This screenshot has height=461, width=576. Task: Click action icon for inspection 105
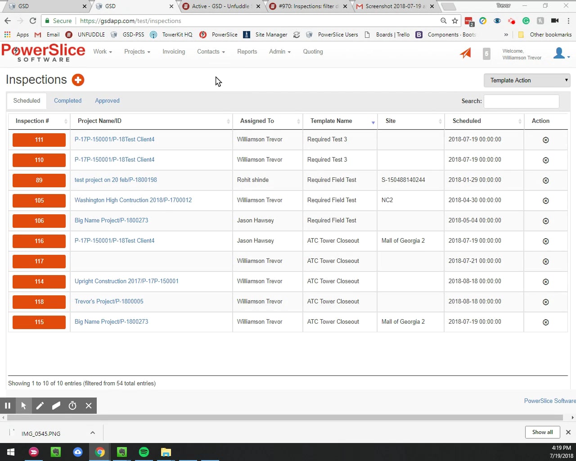coord(545,201)
